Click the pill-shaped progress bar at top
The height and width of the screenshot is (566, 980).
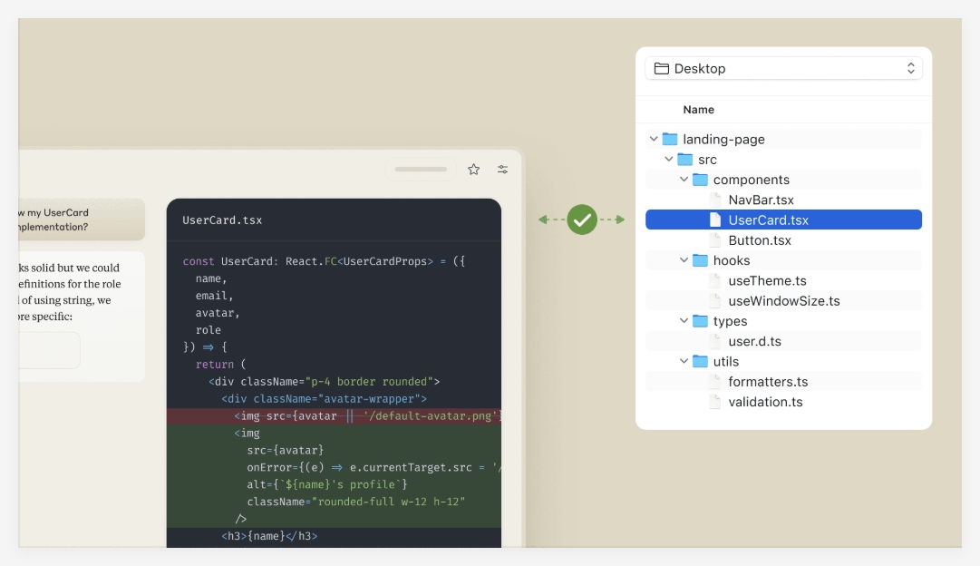pyautogui.click(x=421, y=169)
